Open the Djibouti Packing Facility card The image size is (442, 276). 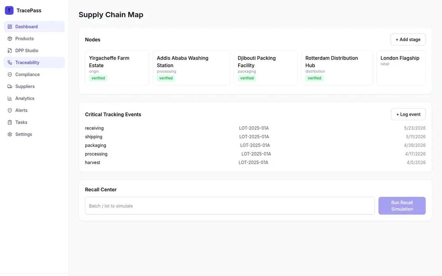266,68
